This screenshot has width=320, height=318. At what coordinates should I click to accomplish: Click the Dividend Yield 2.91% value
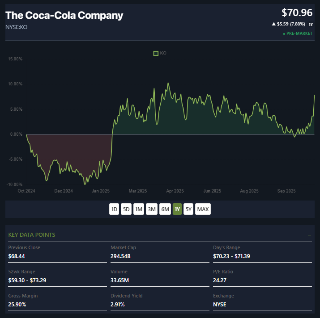pos(117,305)
